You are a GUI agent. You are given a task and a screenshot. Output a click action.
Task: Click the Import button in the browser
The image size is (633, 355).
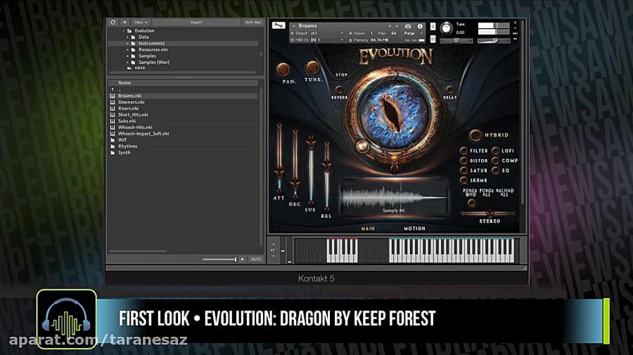coord(196,22)
